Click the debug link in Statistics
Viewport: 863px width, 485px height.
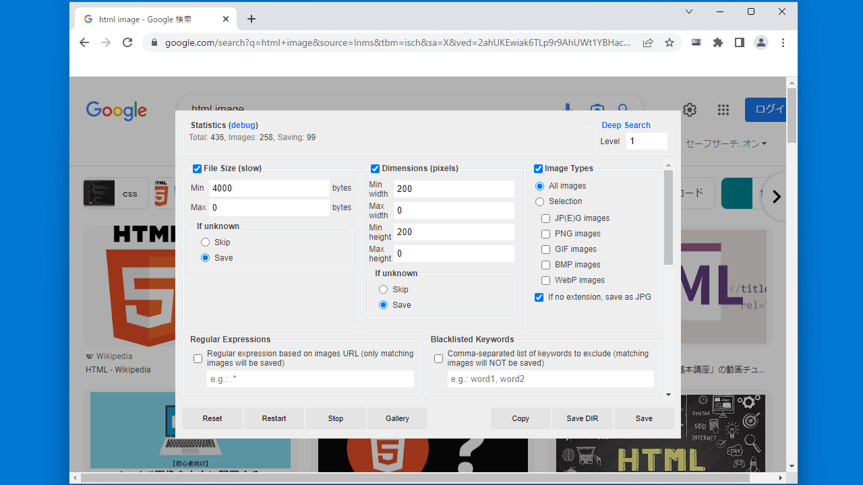point(243,125)
